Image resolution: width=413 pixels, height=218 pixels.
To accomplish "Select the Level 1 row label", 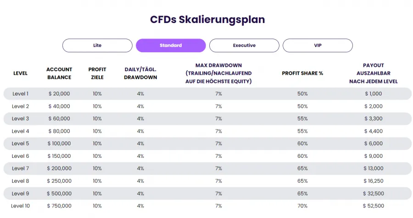I will (x=20, y=94).
